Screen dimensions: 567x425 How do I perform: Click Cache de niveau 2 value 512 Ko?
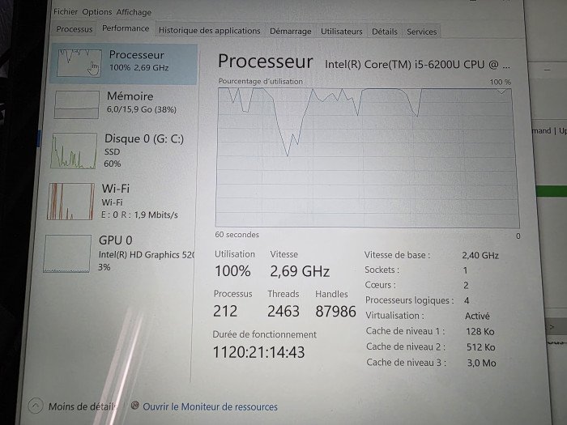(481, 347)
